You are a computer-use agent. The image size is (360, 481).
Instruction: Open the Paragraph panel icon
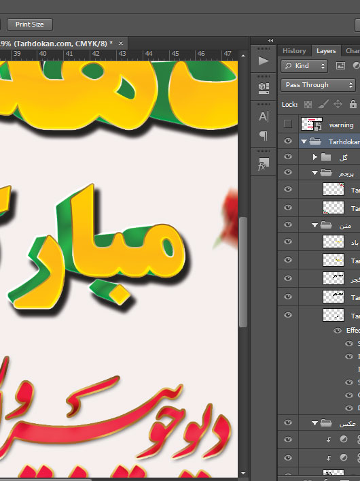point(264,135)
